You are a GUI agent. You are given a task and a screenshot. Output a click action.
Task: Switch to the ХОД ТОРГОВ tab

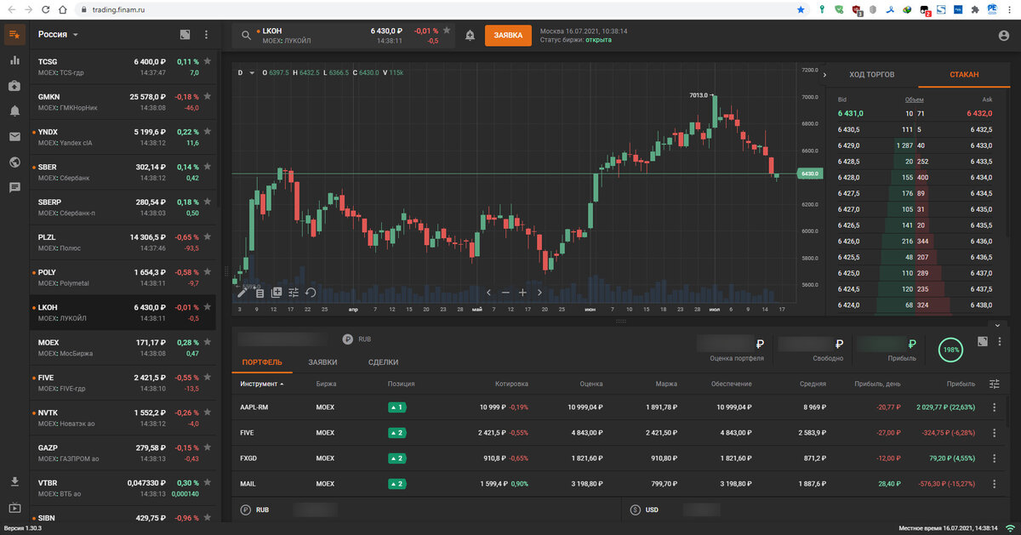(871, 75)
